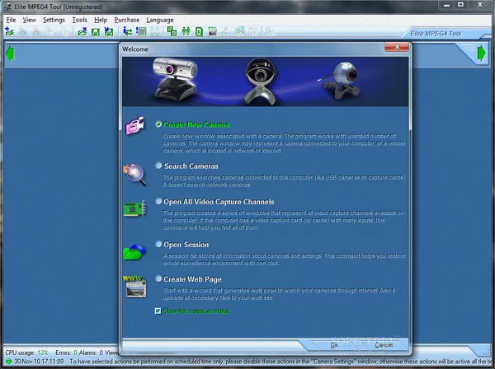Confirm the Welcome dialog with Ok
Viewport: 495px width, 369px height.
334,345
